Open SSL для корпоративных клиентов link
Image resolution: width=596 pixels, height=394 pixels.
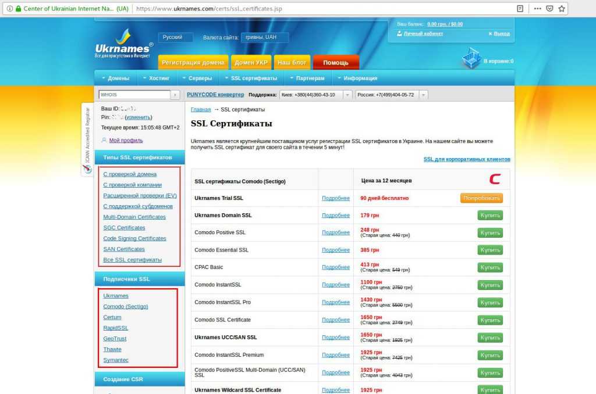[467, 159]
